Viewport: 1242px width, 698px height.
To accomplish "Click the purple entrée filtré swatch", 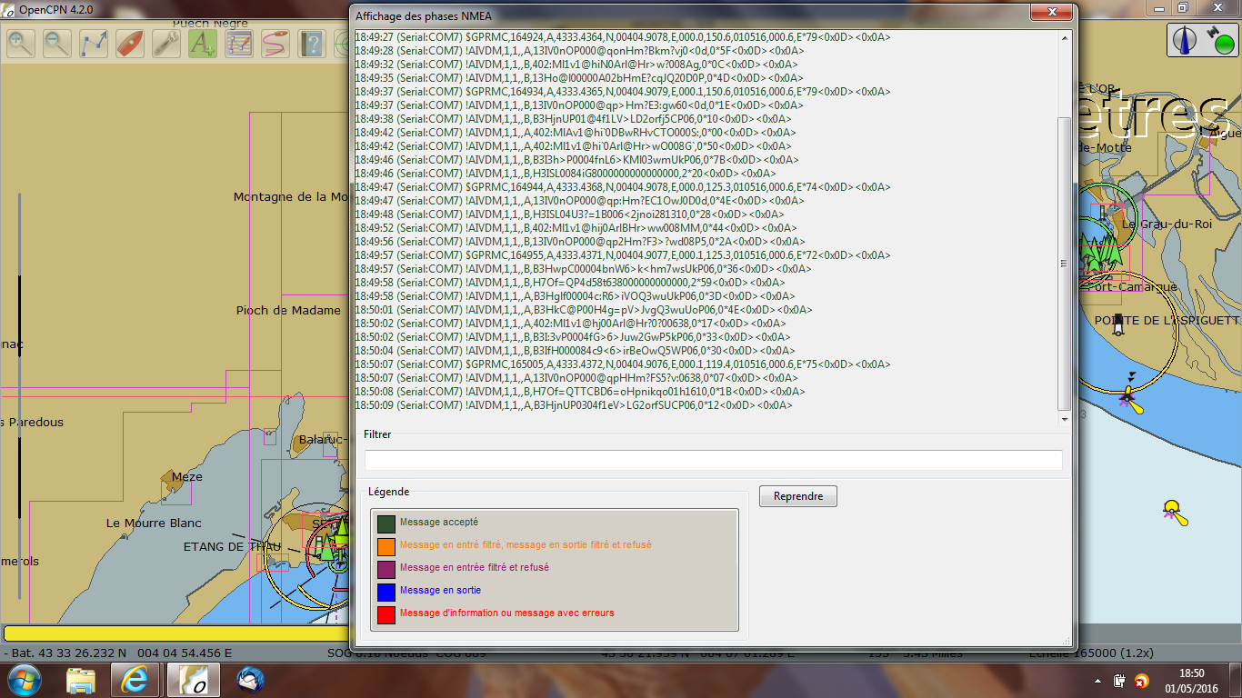I will 386,569.
